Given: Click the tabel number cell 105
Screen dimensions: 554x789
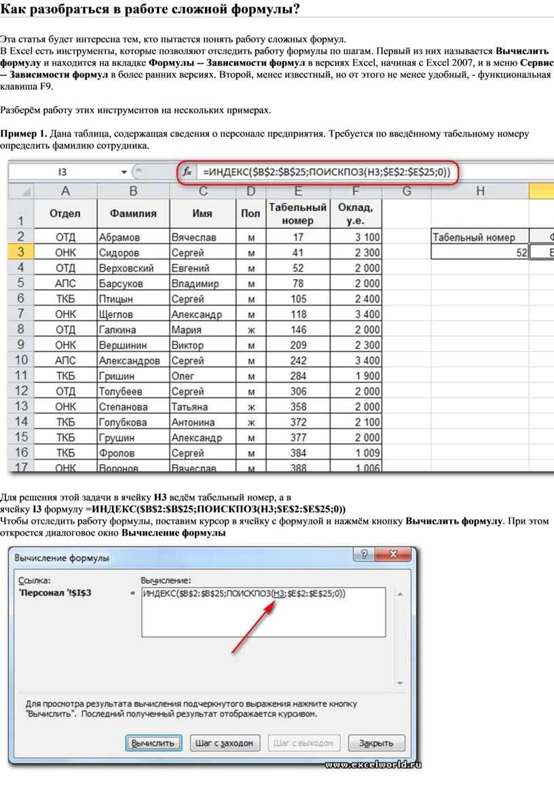Looking at the screenshot, I should [x=298, y=299].
